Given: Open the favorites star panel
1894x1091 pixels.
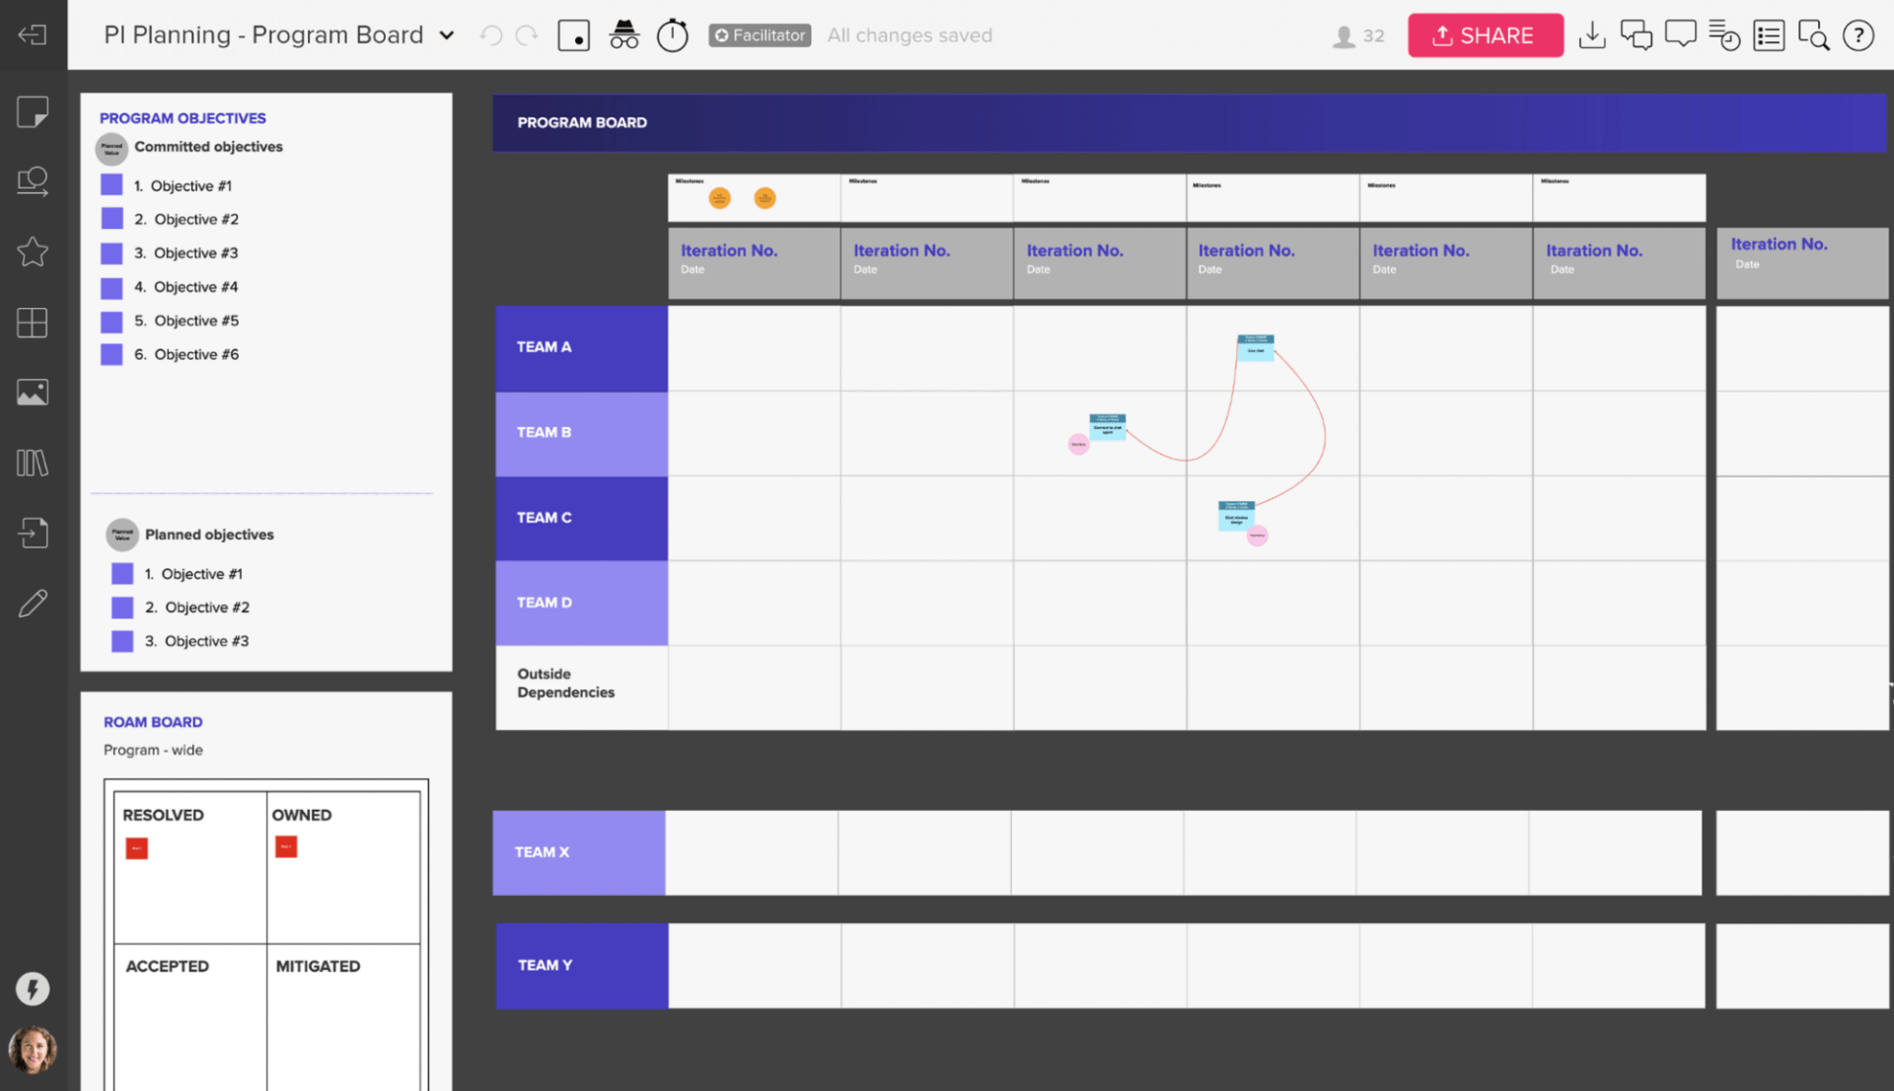Looking at the screenshot, I should (x=33, y=252).
